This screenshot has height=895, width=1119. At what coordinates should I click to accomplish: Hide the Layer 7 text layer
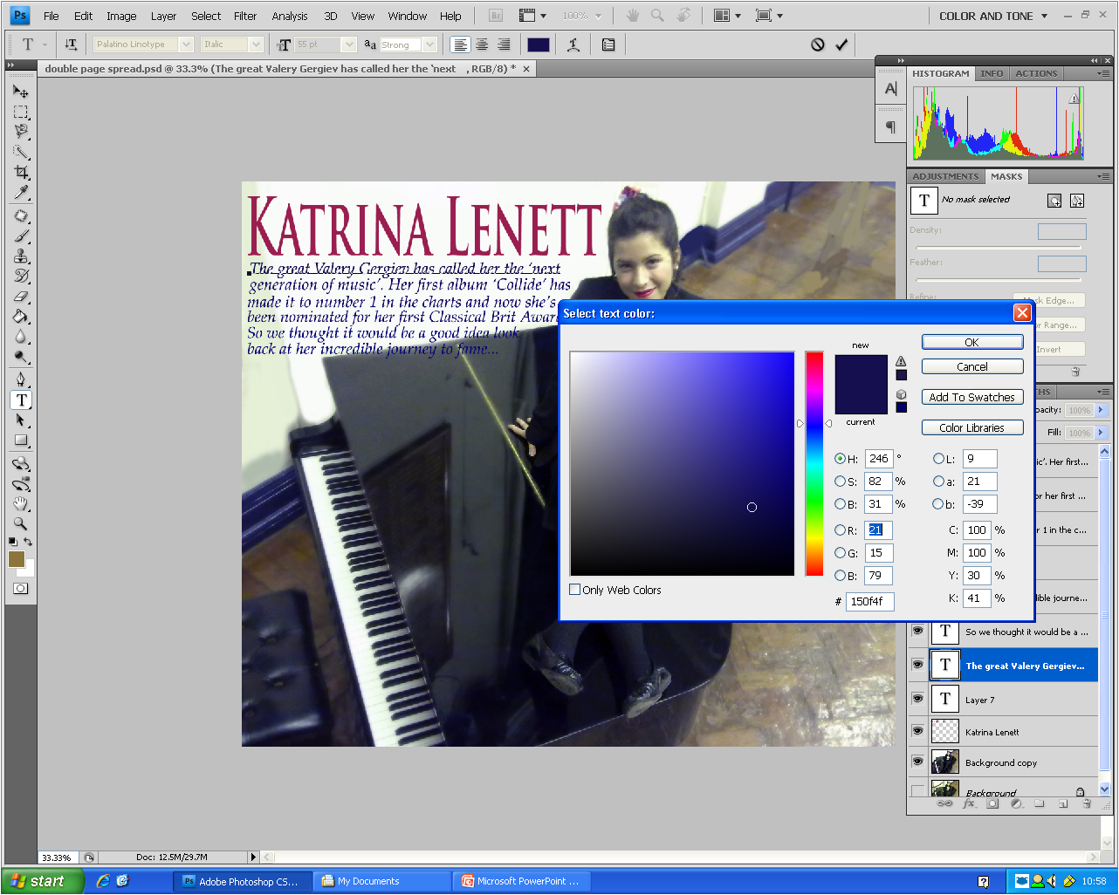pyautogui.click(x=917, y=699)
